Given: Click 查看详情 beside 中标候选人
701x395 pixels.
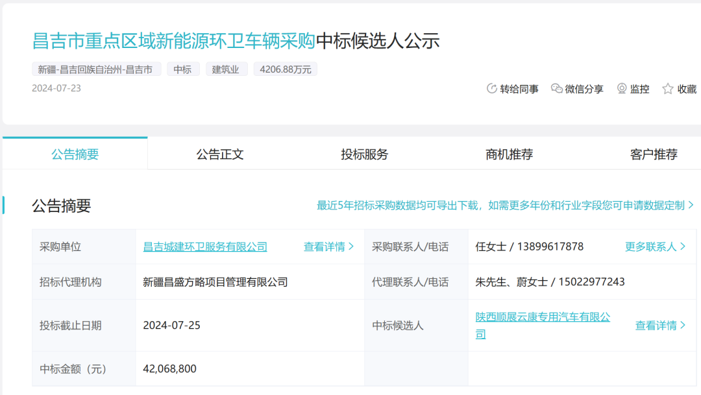Looking at the screenshot, I should pyautogui.click(x=660, y=326).
